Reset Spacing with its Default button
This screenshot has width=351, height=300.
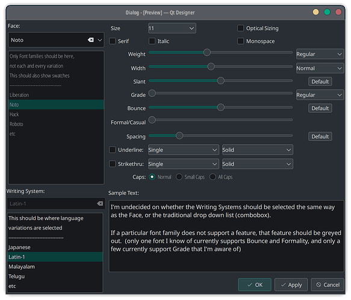tap(320, 136)
